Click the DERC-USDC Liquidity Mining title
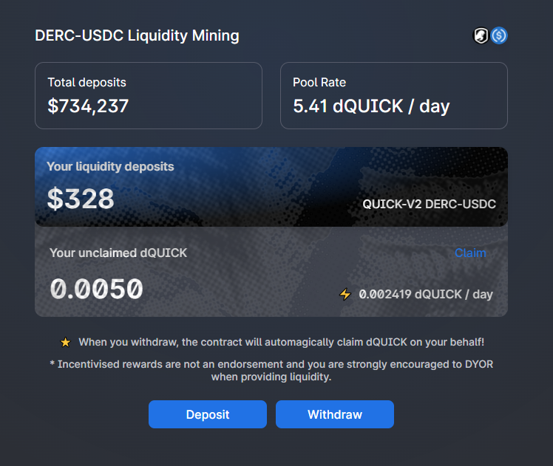The height and width of the screenshot is (466, 553). point(138,35)
